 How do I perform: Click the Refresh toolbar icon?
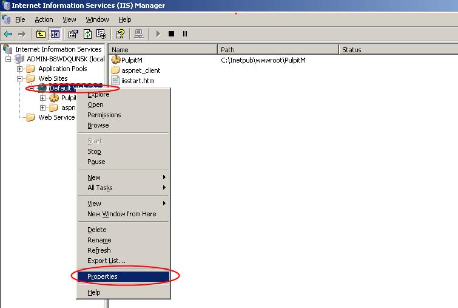(87, 34)
